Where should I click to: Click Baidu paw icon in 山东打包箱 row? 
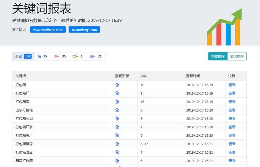point(117,110)
